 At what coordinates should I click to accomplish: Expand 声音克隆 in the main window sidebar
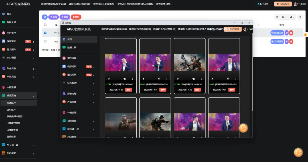click(x=19, y=77)
